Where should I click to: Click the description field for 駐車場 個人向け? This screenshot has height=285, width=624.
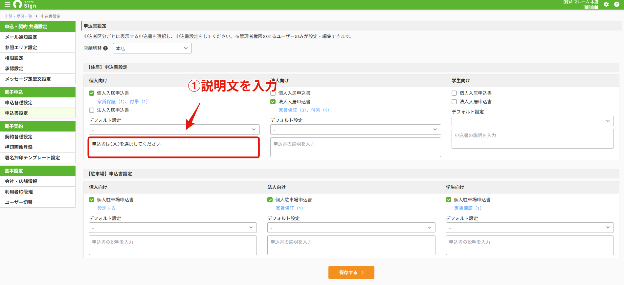(173, 245)
